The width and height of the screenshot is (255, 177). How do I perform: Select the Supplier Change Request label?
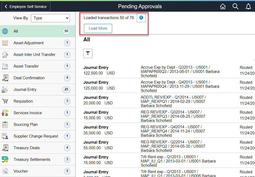point(36,136)
